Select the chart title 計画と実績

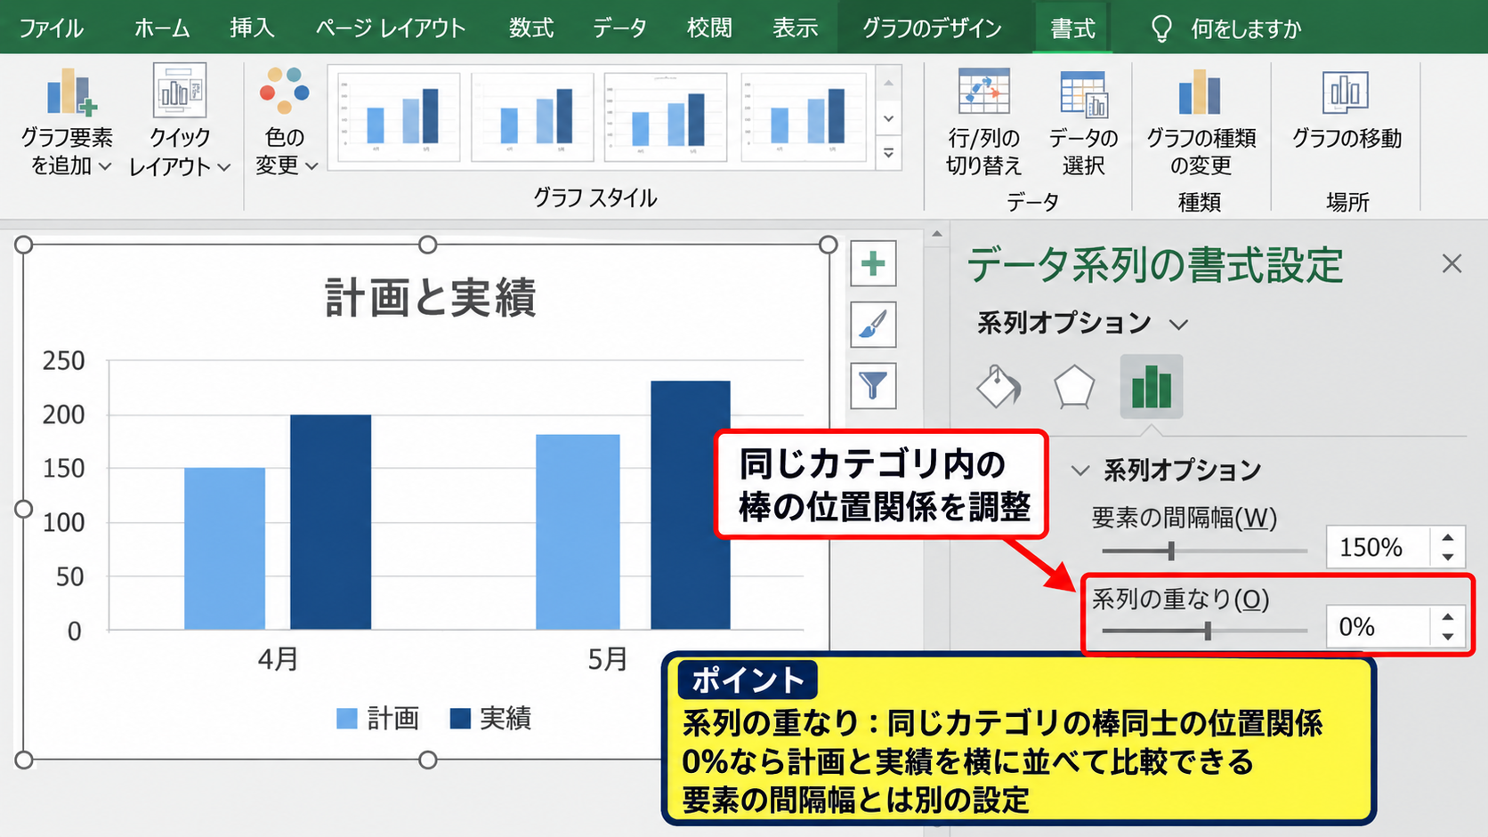(x=430, y=298)
